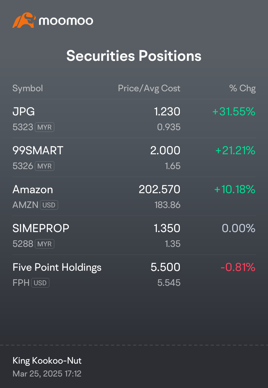Select the Symbol column header

tap(28, 88)
